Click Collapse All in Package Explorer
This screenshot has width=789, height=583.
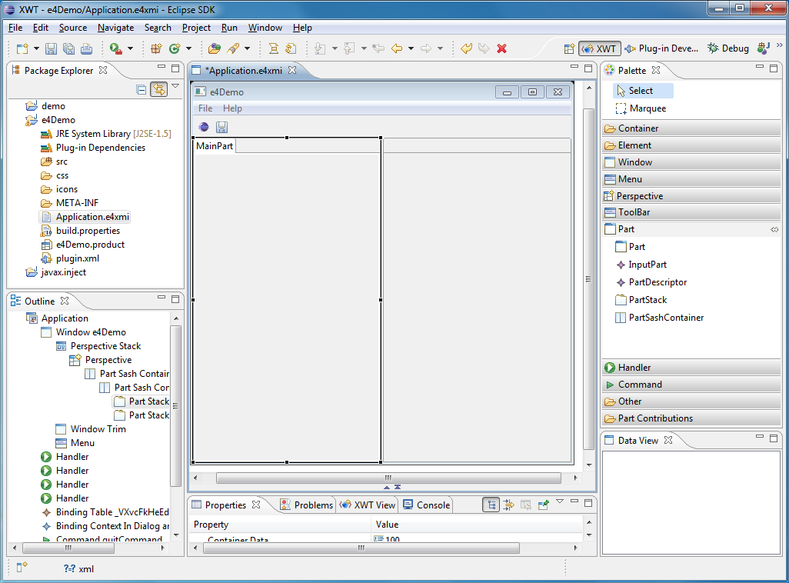click(x=141, y=89)
